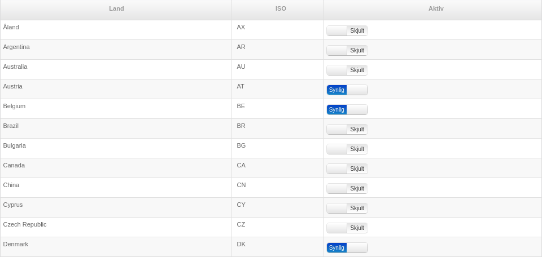This screenshot has height=257, width=542.
Task: Sort by the ISO column header
Action: coord(281,8)
